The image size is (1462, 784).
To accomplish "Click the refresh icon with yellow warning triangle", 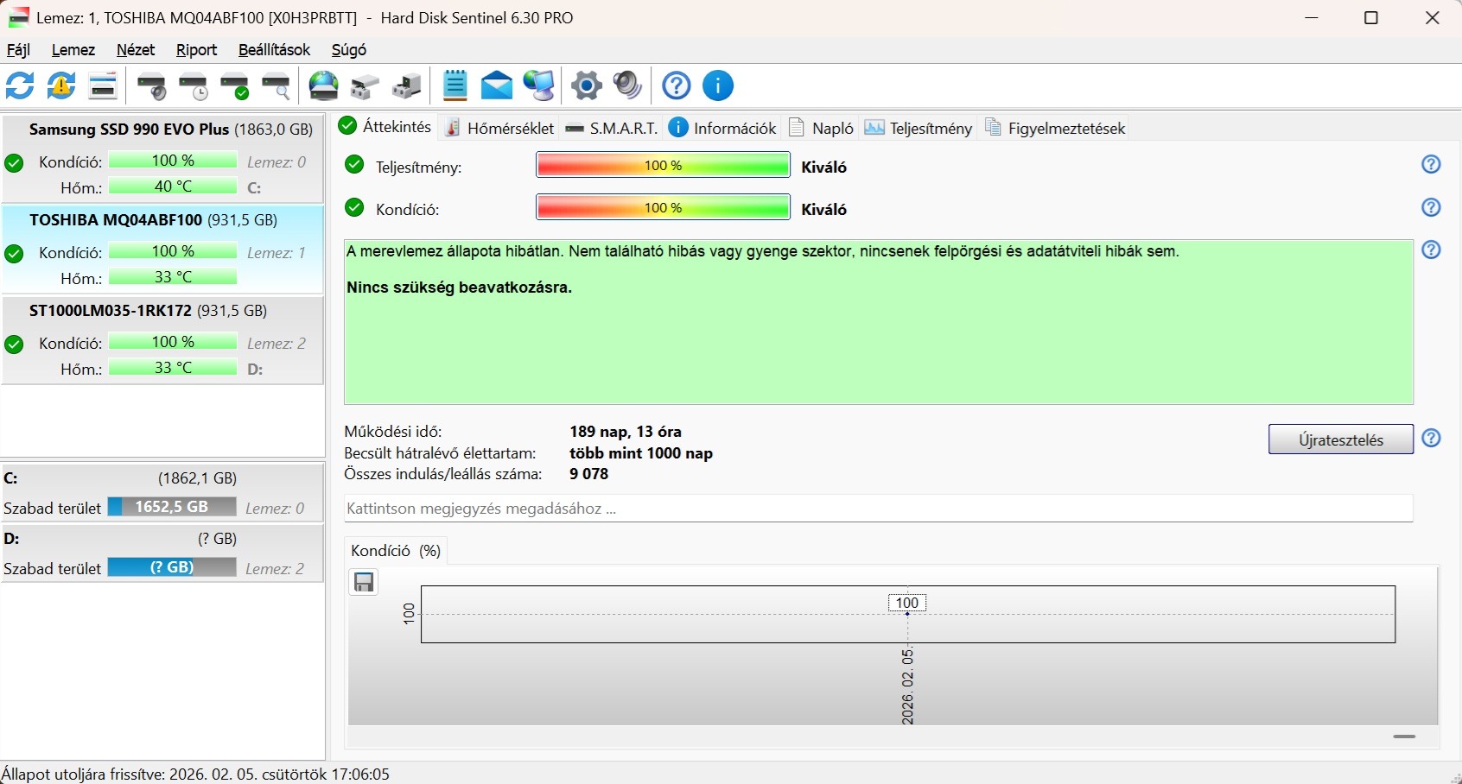I will pos(61,85).
